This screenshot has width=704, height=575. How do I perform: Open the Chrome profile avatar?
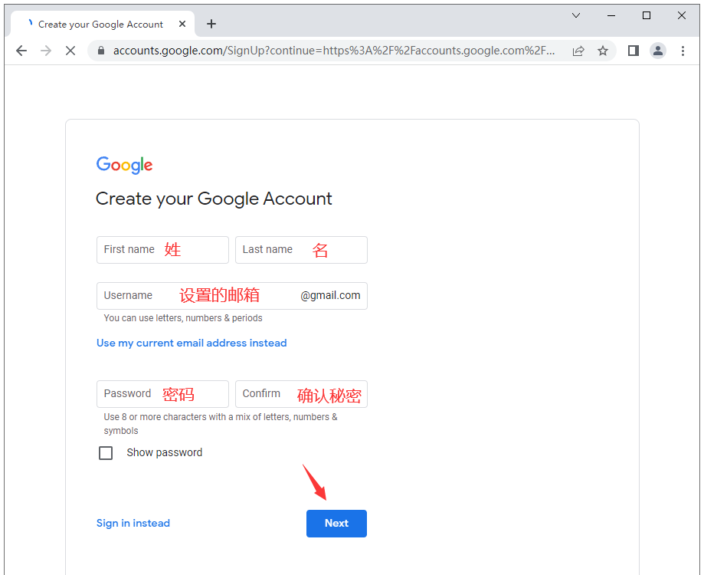pos(658,51)
